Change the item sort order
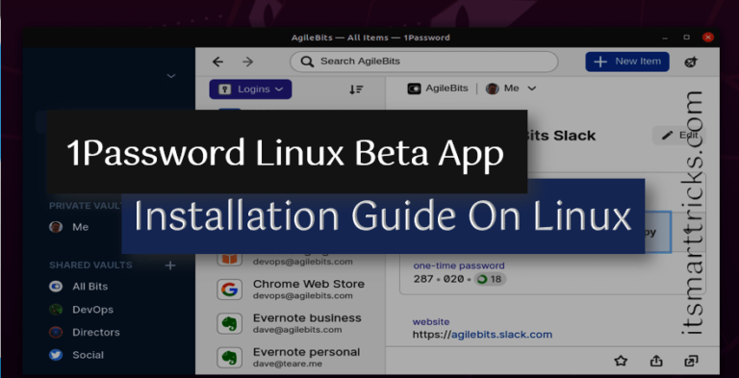Image resolution: width=739 pixels, height=378 pixels. click(356, 89)
